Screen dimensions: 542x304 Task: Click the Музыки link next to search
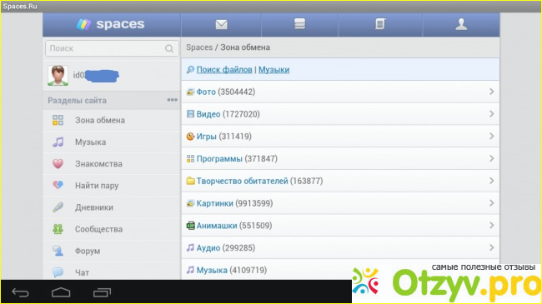pos(274,69)
